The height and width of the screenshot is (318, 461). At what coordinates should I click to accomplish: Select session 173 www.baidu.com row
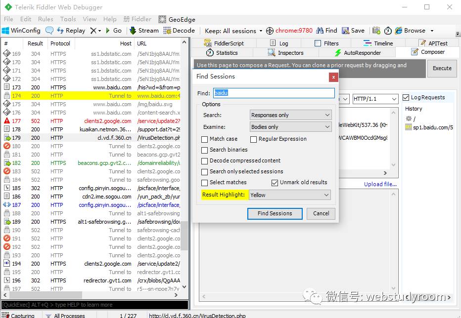click(x=92, y=87)
